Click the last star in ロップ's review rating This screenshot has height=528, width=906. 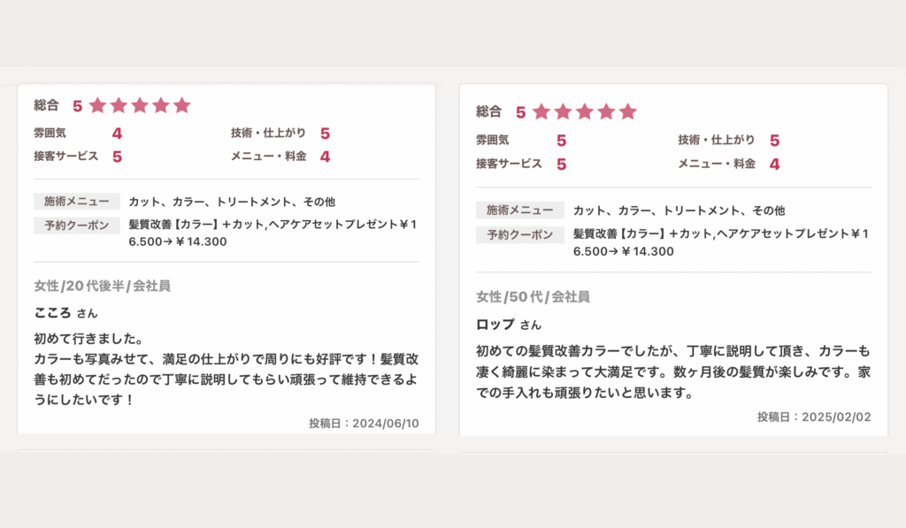628,111
